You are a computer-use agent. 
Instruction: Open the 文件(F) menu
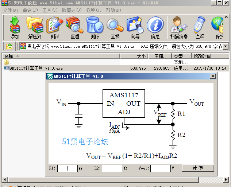(11, 10)
